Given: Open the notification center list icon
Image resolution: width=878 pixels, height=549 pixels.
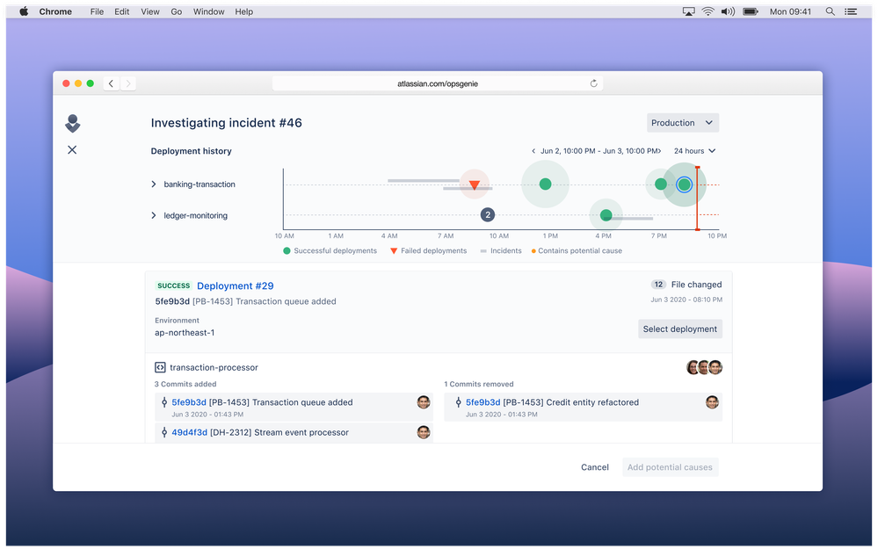Looking at the screenshot, I should (x=851, y=11).
